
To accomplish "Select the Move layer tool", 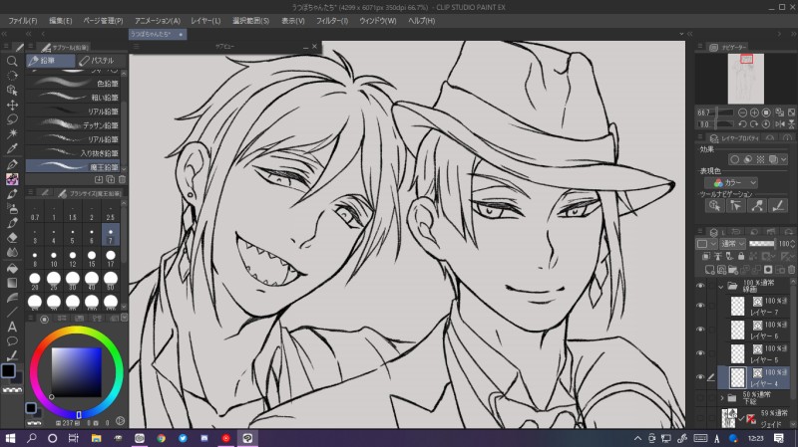I will pyautogui.click(x=12, y=104).
